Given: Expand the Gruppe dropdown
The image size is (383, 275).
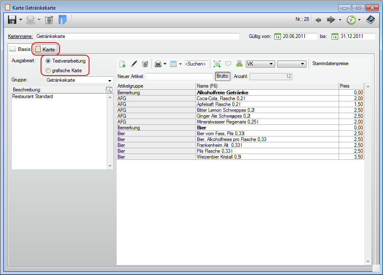Looking at the screenshot, I should tap(110, 80).
